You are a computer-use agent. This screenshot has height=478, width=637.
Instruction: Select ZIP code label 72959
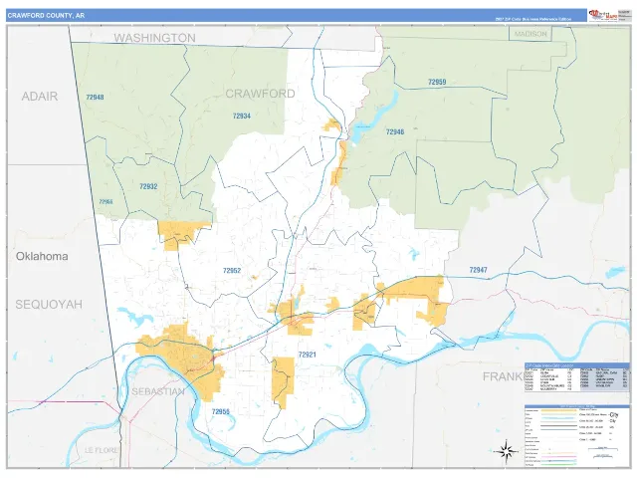[x=437, y=82]
